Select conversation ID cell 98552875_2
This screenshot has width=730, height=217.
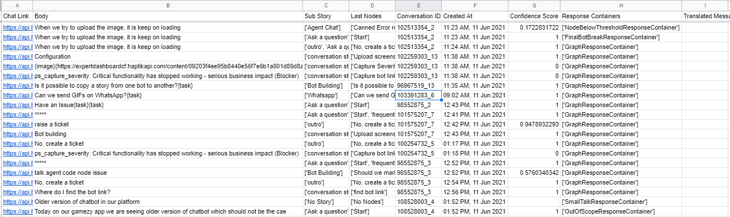point(418,105)
